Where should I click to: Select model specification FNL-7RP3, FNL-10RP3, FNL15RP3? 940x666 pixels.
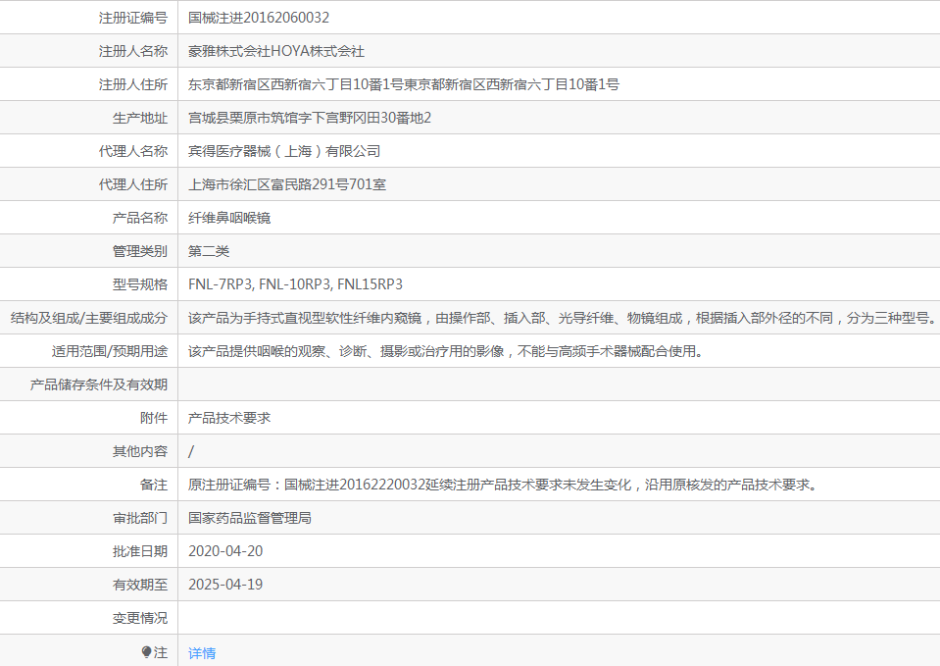pyautogui.click(x=295, y=284)
